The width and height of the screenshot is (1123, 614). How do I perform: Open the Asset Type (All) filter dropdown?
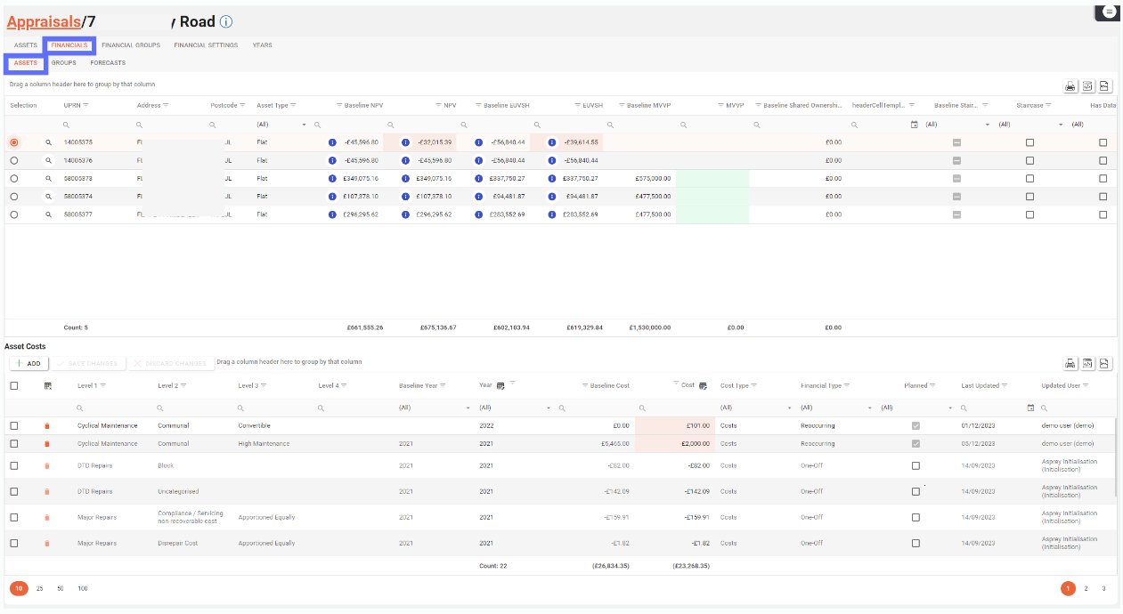pos(281,125)
